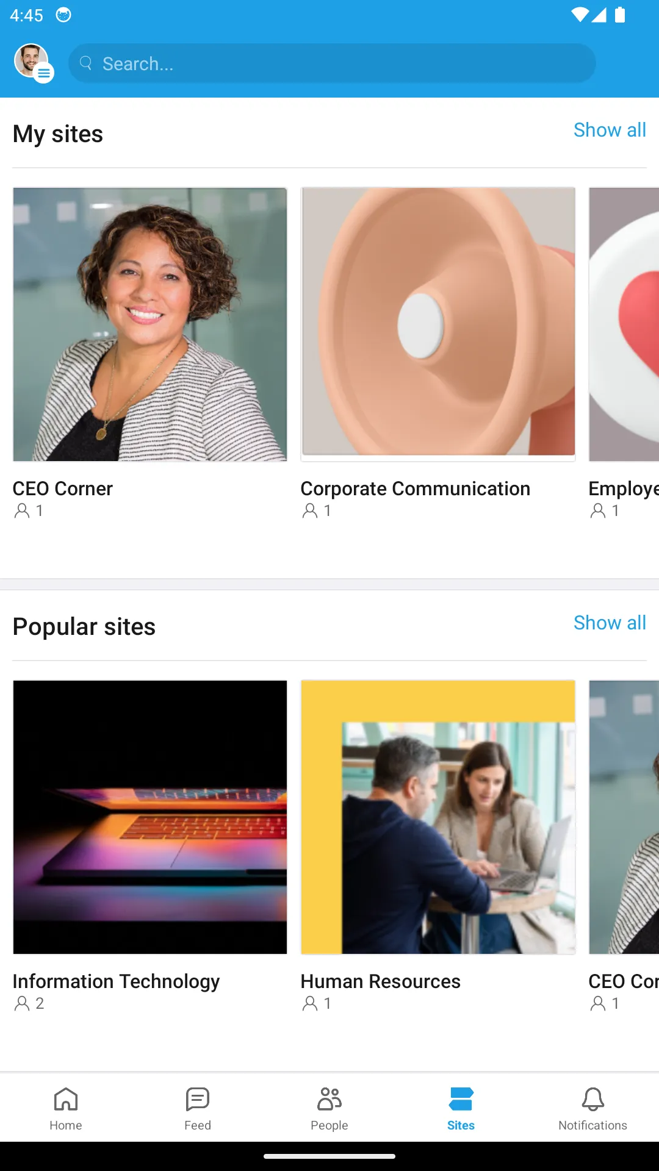Show all My sites

610,130
